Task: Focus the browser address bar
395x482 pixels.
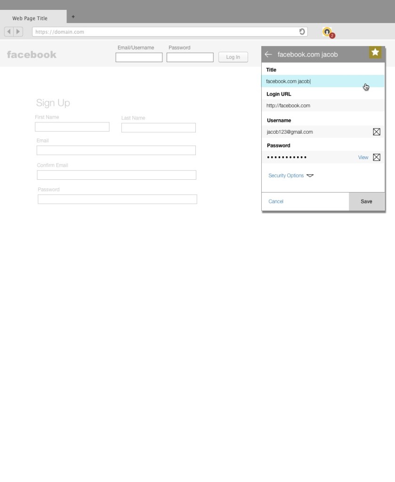Action: [x=165, y=32]
